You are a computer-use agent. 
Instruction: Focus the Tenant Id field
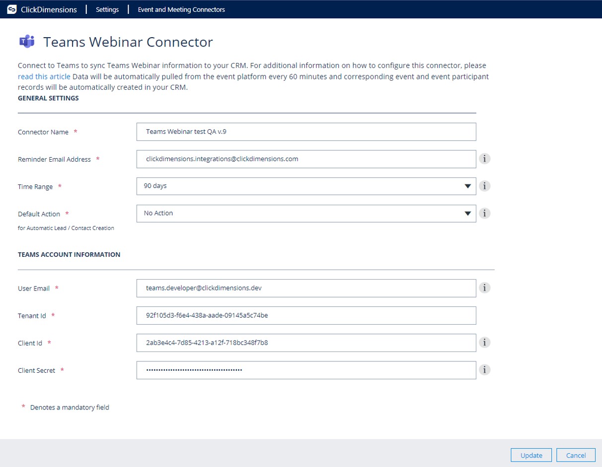point(306,315)
